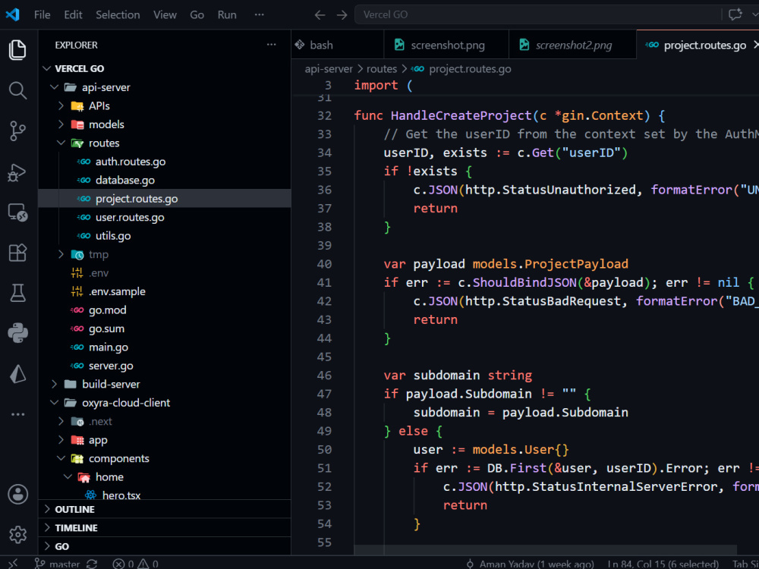Collapse the routes folder
759x569 pixels.
[165, 143]
